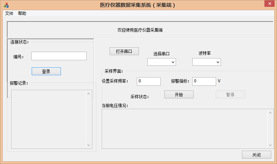Open the 帮助 menu
The image size is (277, 164).
22,13
